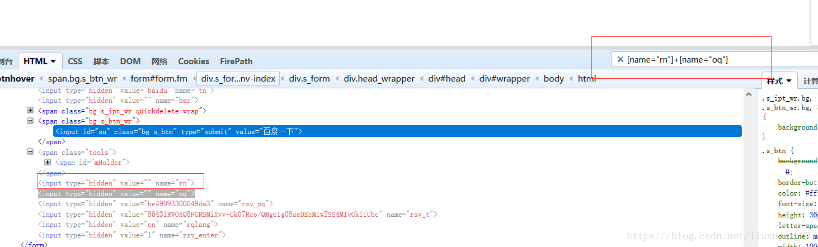Screen dimensions: 818x247
Task: Select the hidden input name rsv_t row
Action: coord(237,214)
